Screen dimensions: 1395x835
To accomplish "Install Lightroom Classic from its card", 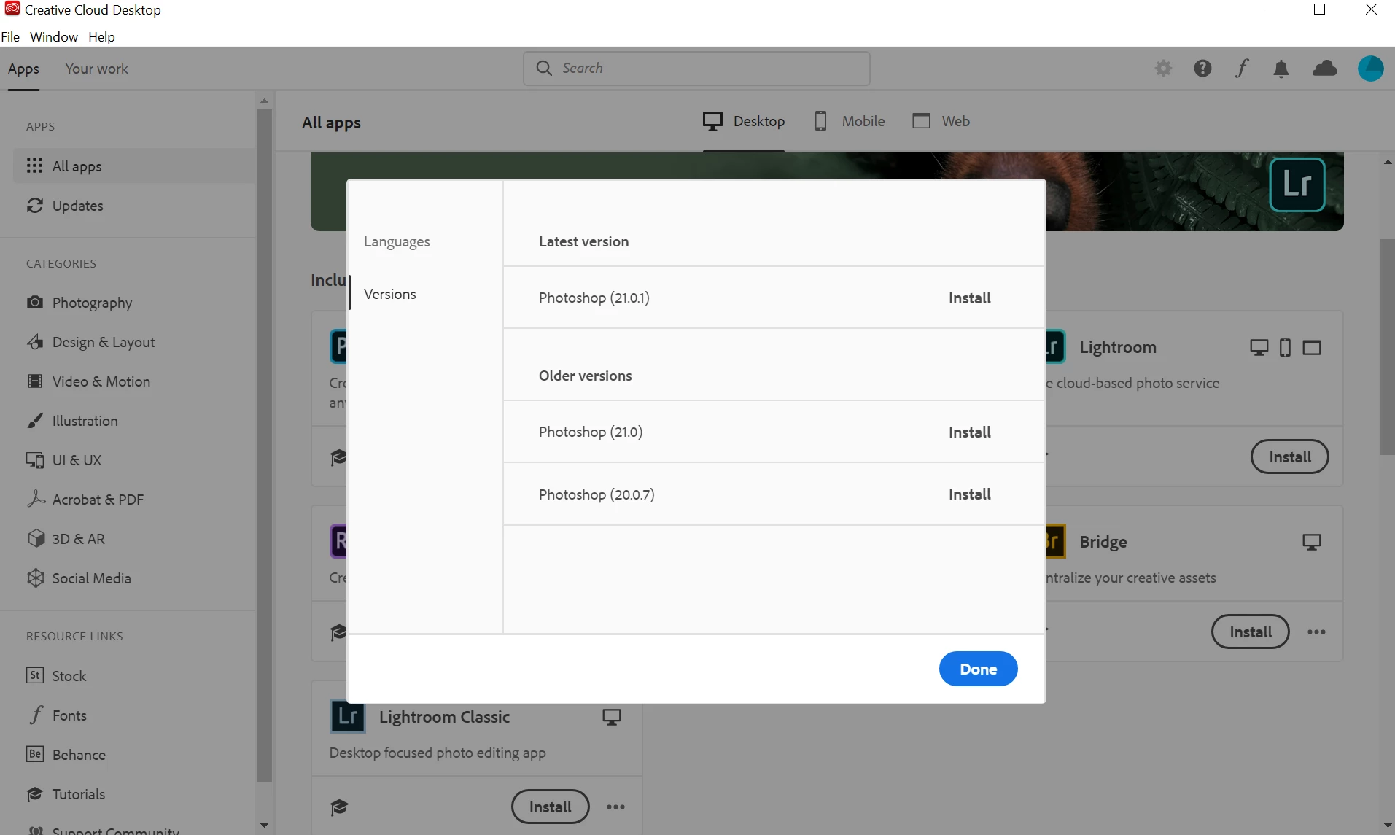I will pyautogui.click(x=550, y=807).
